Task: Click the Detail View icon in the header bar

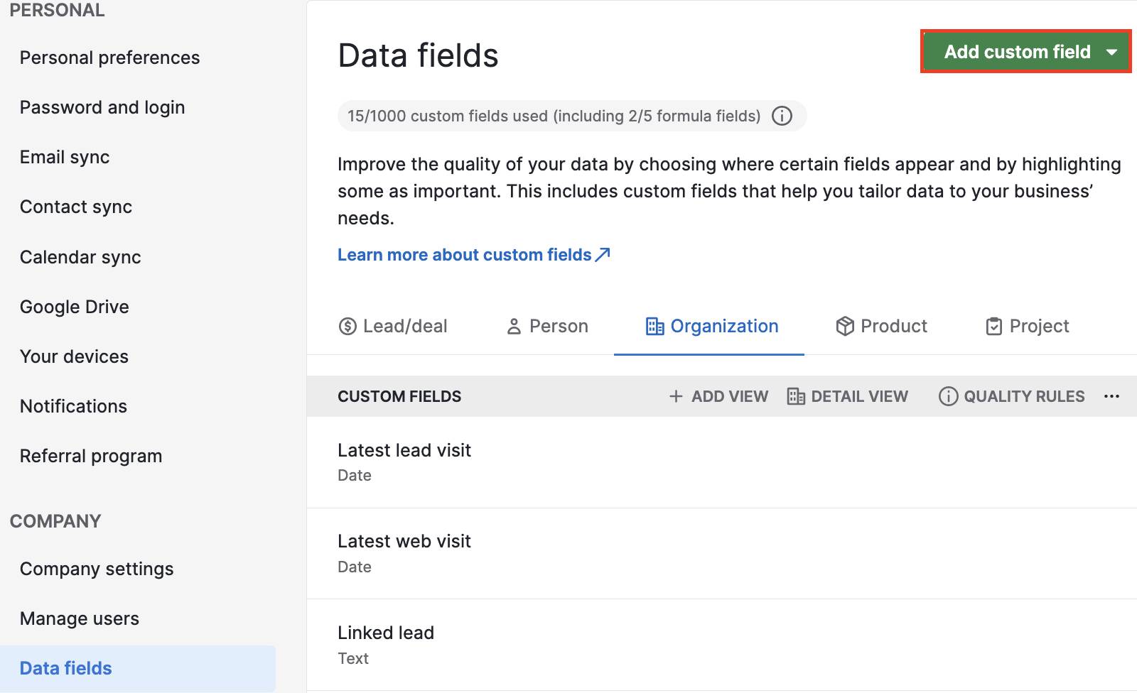Action: tap(796, 396)
